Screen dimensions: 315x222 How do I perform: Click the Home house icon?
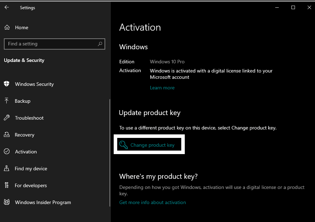pos(7,27)
